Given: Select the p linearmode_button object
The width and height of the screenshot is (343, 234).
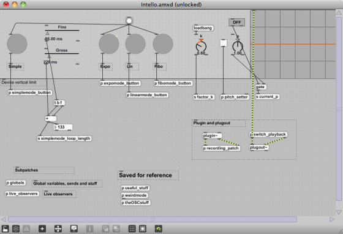Looking at the screenshot, I should (147, 95).
